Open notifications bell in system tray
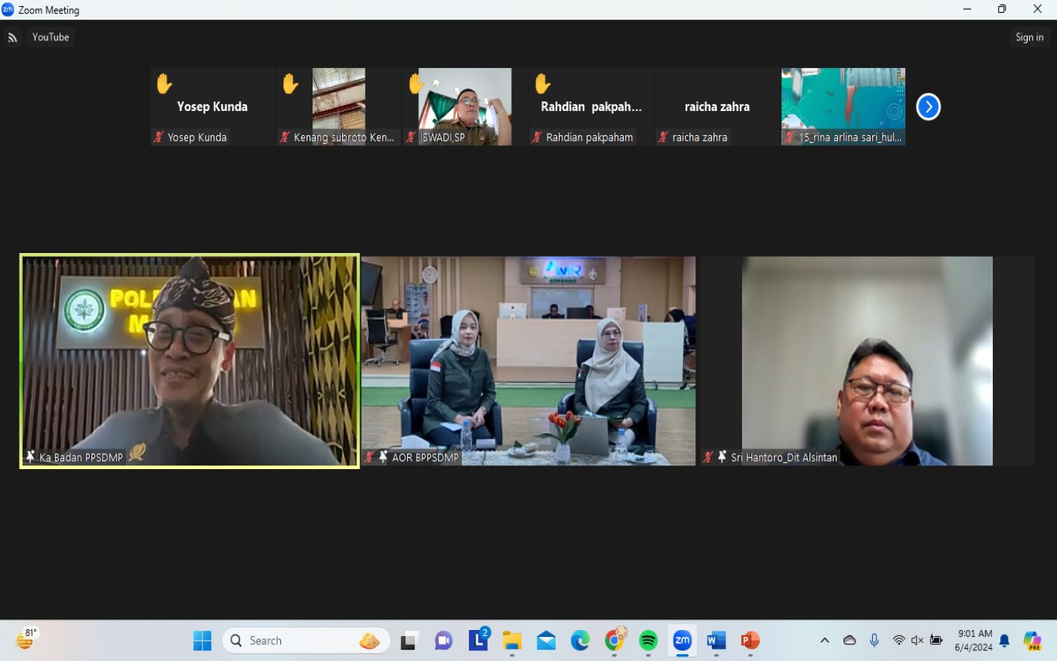 [1004, 641]
